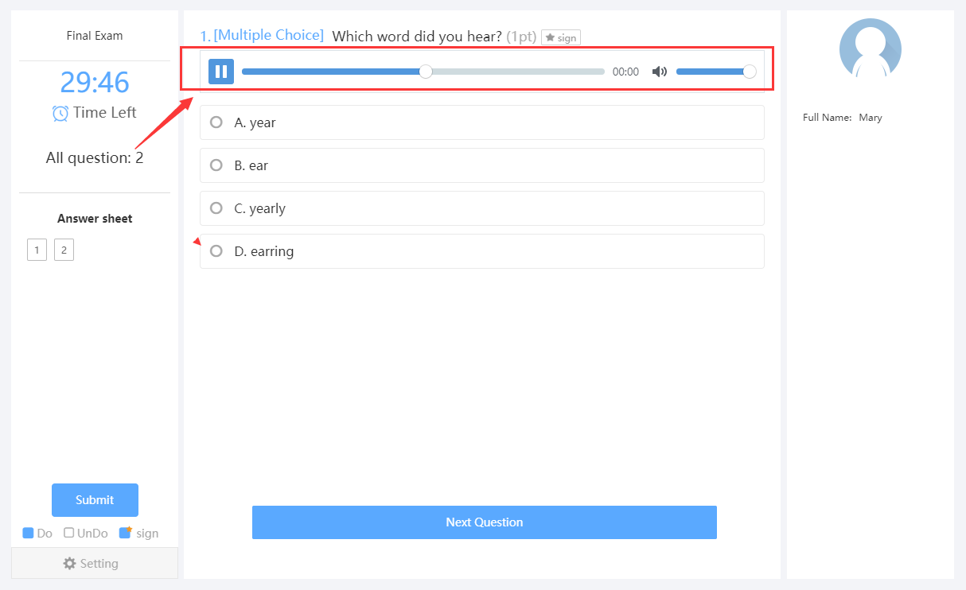Click the user avatar picture

click(871, 49)
